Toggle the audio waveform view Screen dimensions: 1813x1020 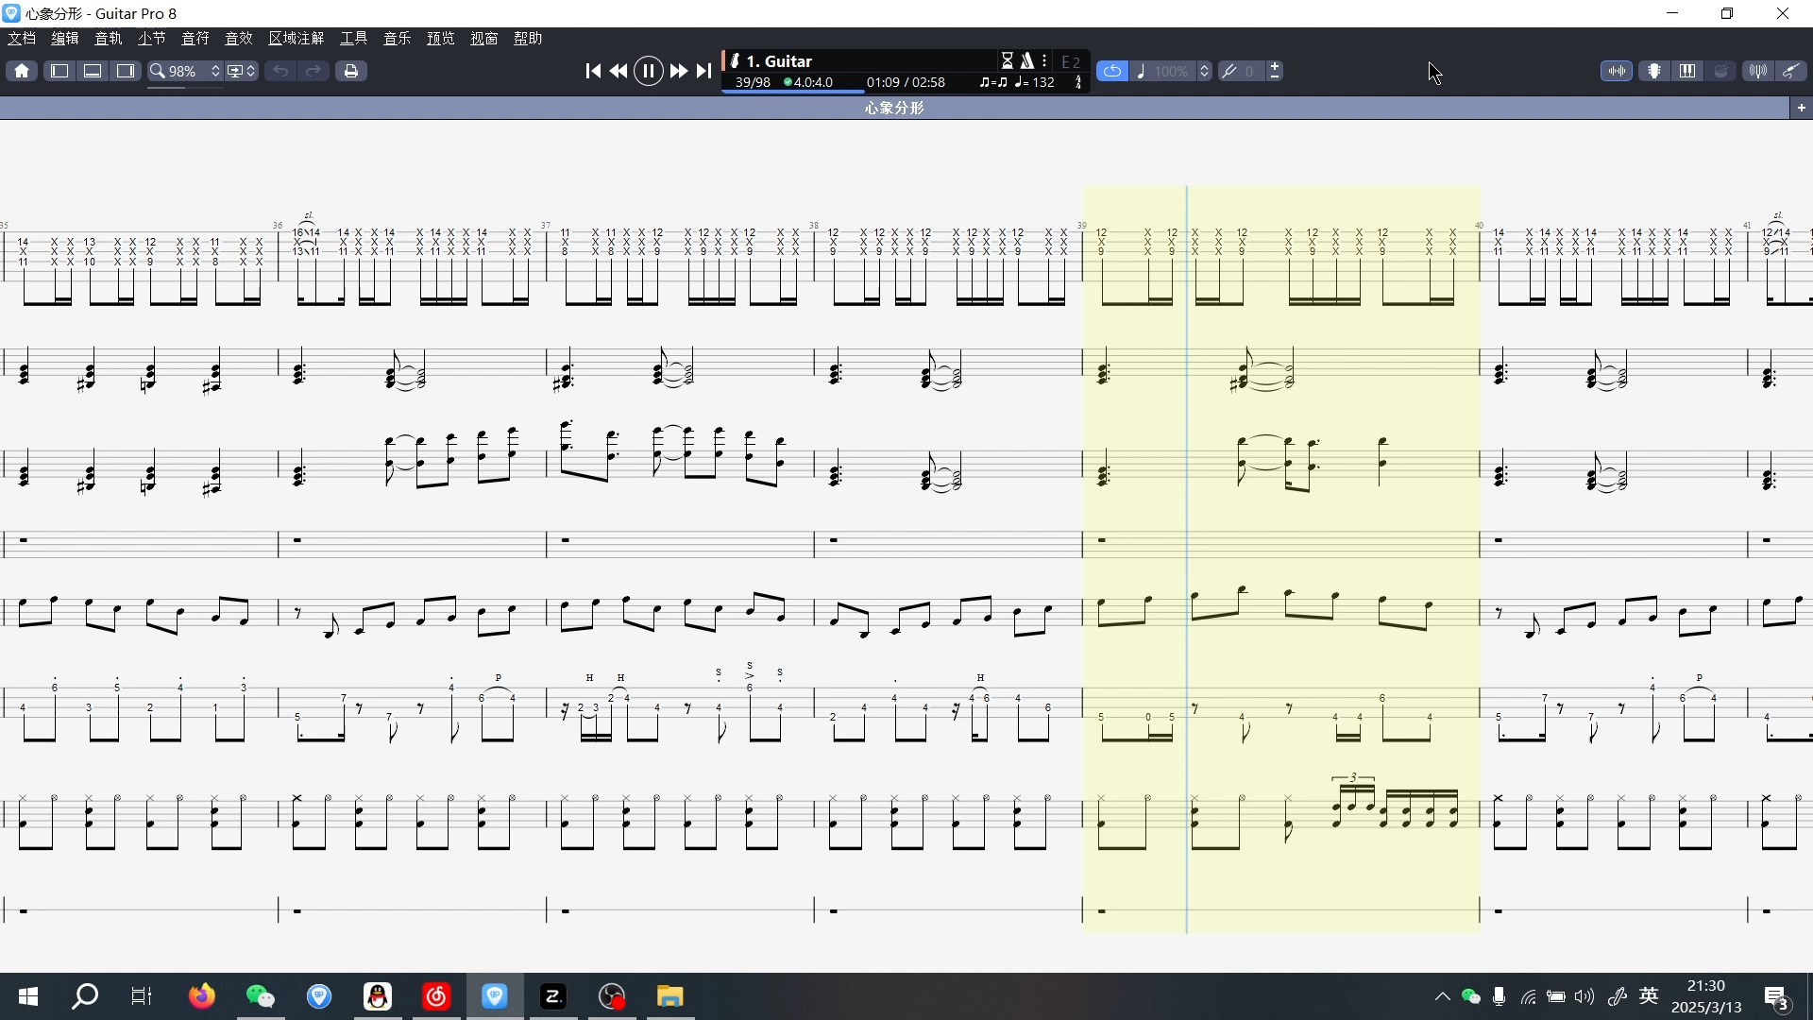1617,71
